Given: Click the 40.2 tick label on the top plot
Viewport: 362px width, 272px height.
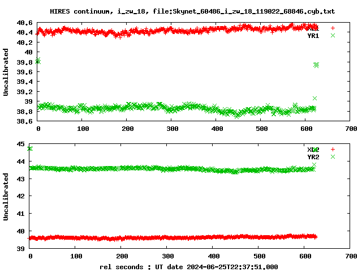Looking at the screenshot, I should (24, 42).
